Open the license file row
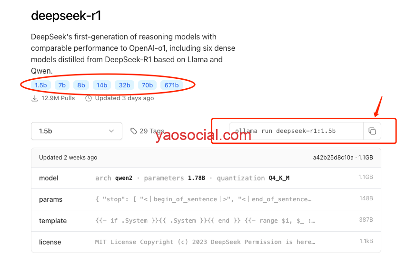Viewport: 407px width, 272px height. 206,242
